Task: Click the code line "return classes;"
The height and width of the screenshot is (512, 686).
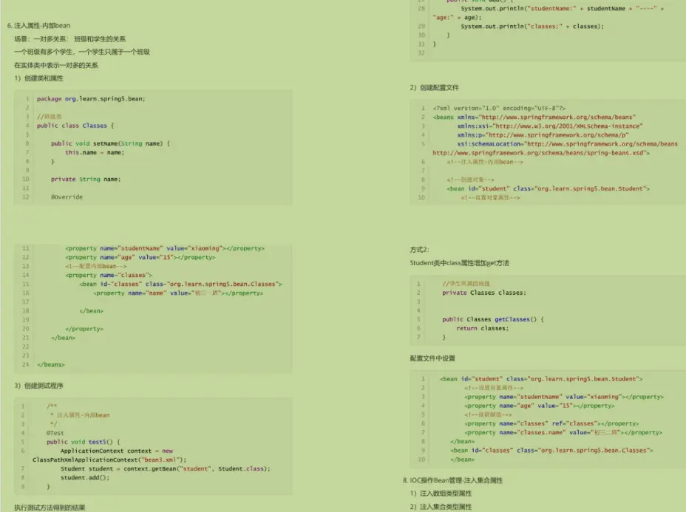Action: [483, 328]
